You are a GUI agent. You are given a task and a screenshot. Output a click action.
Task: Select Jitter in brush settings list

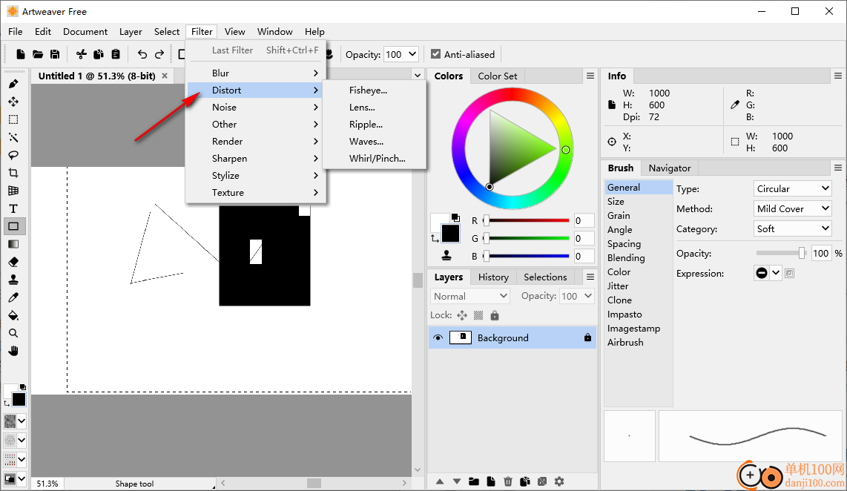[x=617, y=286]
